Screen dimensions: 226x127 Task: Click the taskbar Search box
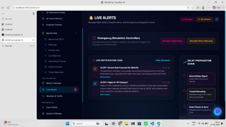pos(87,124)
